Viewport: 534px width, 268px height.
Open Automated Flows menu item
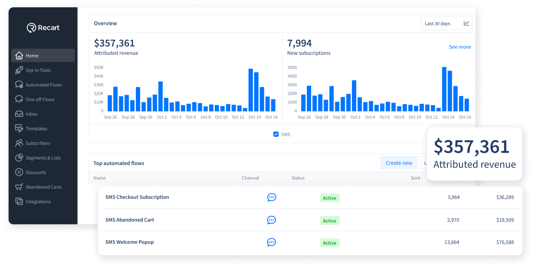[x=43, y=84]
